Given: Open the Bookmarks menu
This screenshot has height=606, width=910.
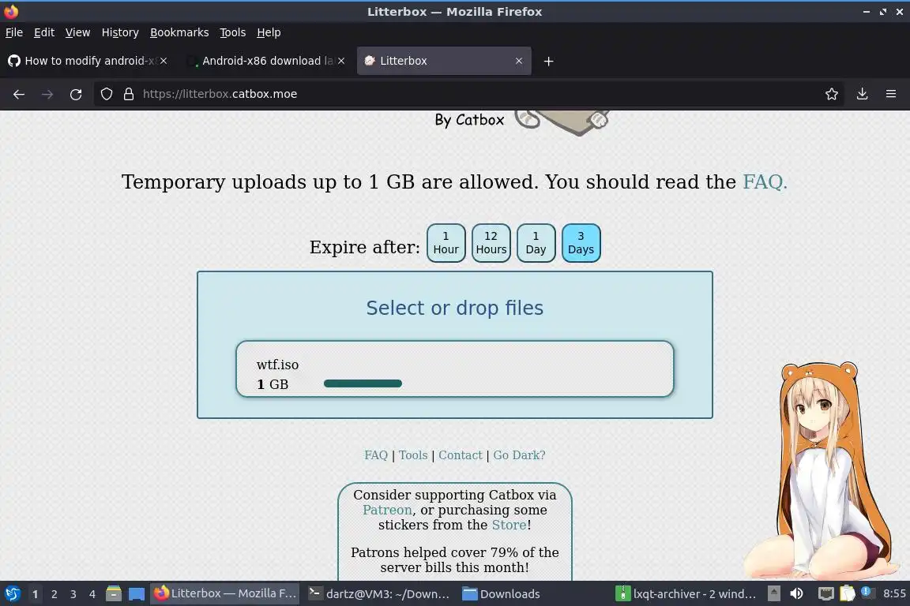Looking at the screenshot, I should point(179,32).
